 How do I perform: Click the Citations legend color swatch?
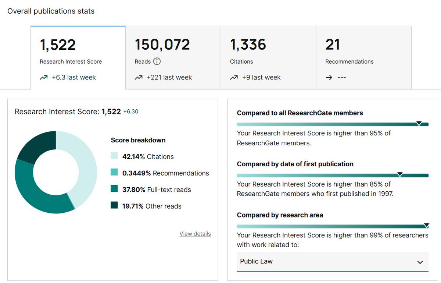click(114, 156)
